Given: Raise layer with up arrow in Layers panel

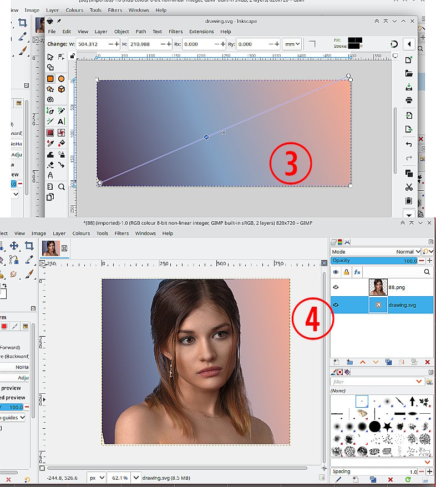Looking at the screenshot, I should tap(363, 362).
